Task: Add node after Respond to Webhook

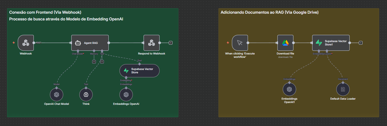Action: (171, 43)
